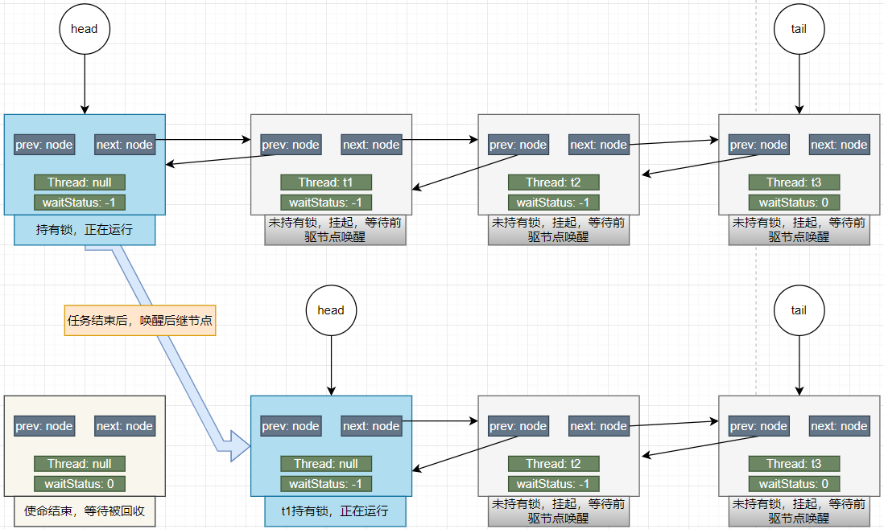This screenshot has width=884, height=529.
Task: Select 'prev: node' in the lower blue head node
Action: (x=291, y=426)
